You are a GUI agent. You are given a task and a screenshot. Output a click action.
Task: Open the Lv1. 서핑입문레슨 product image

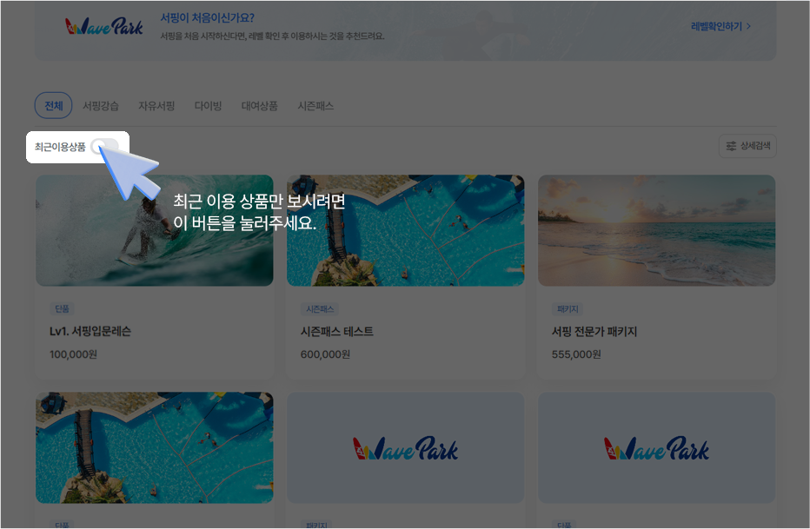[154, 230]
